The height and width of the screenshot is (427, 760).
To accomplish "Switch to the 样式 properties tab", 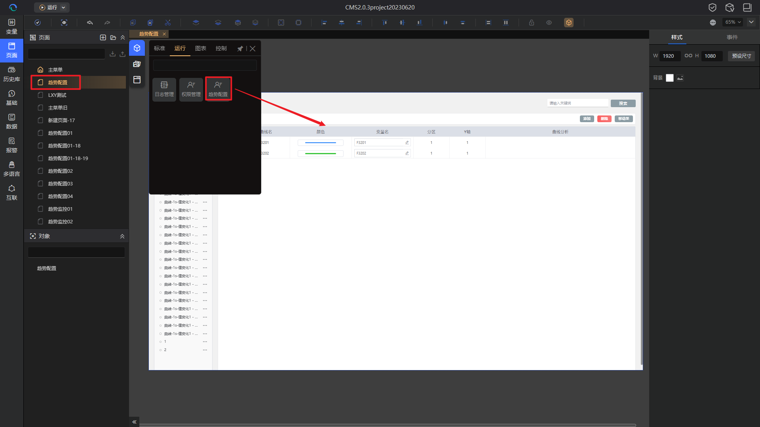I will pyautogui.click(x=677, y=37).
